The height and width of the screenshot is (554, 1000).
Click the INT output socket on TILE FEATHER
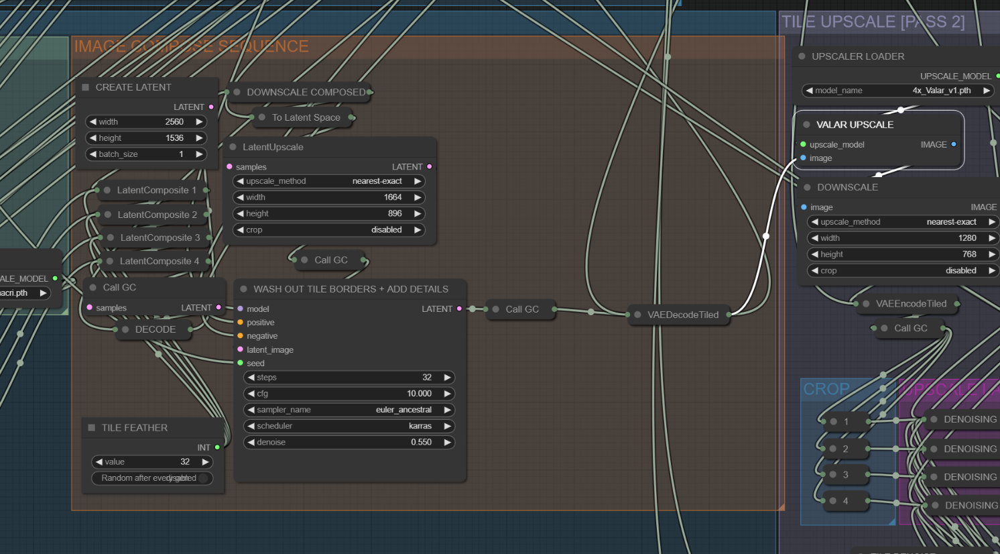217,447
